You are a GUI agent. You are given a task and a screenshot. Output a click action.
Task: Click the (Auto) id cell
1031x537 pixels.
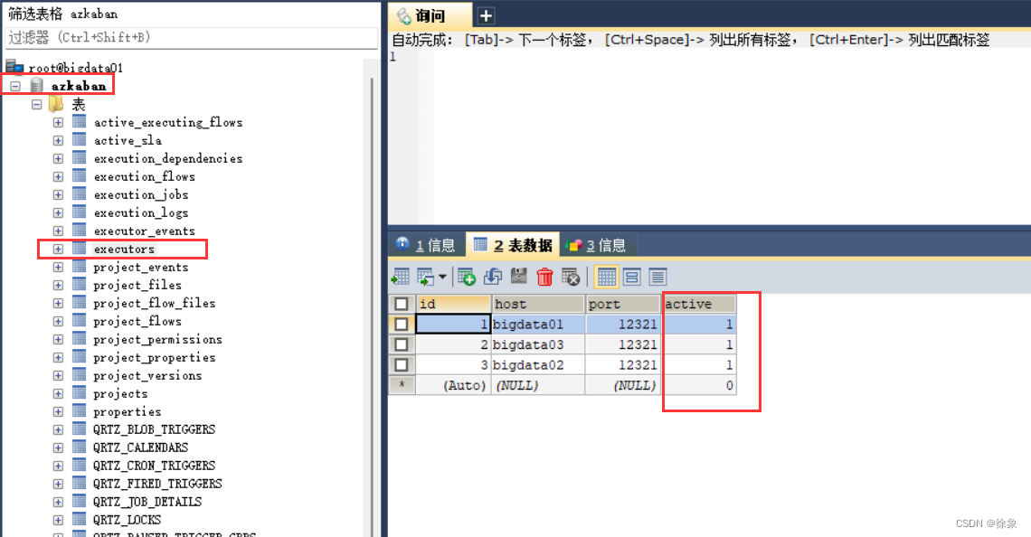(454, 385)
